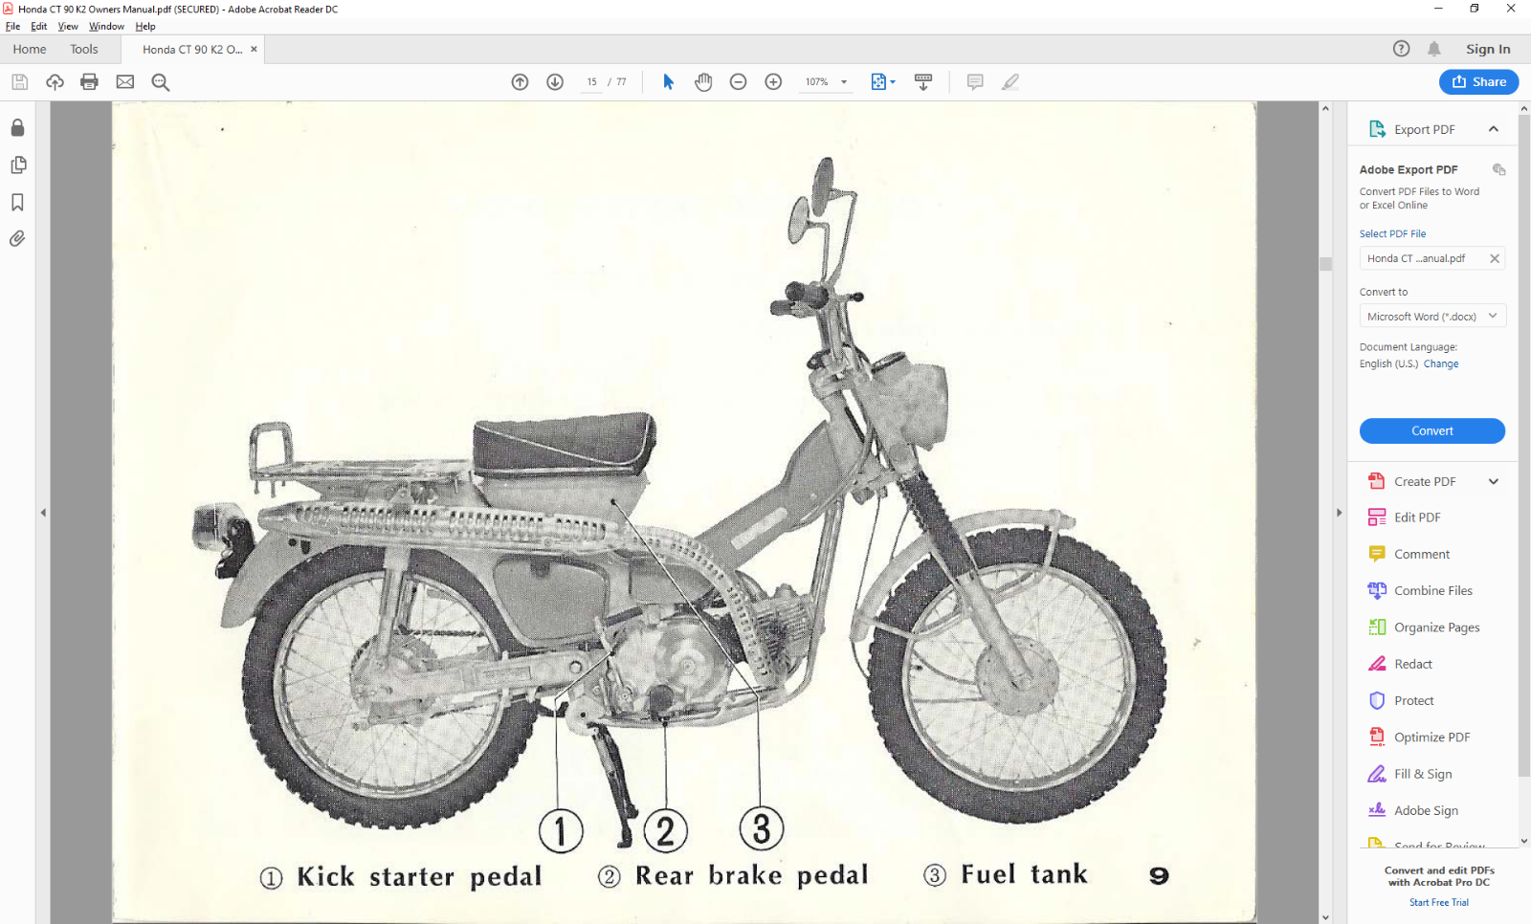1531x924 pixels.
Task: Select the arrow selection tool
Action: [667, 81]
